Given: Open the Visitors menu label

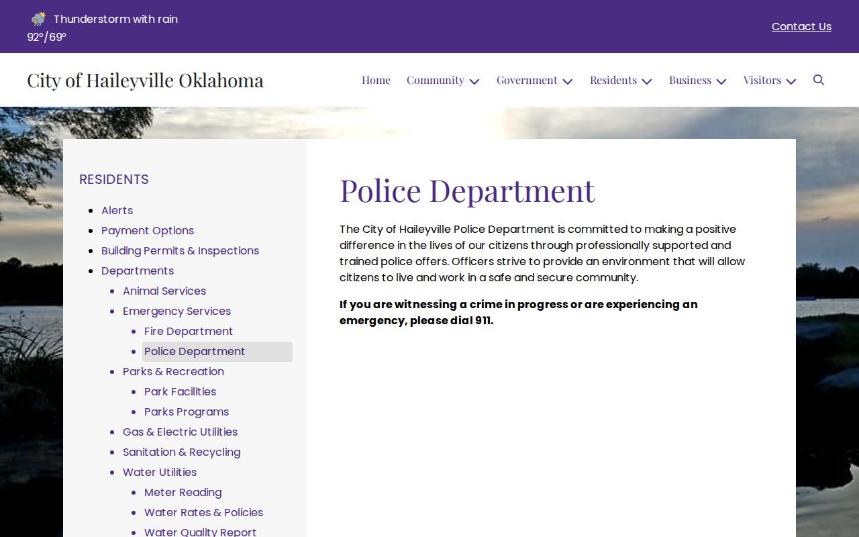Looking at the screenshot, I should coord(762,80).
